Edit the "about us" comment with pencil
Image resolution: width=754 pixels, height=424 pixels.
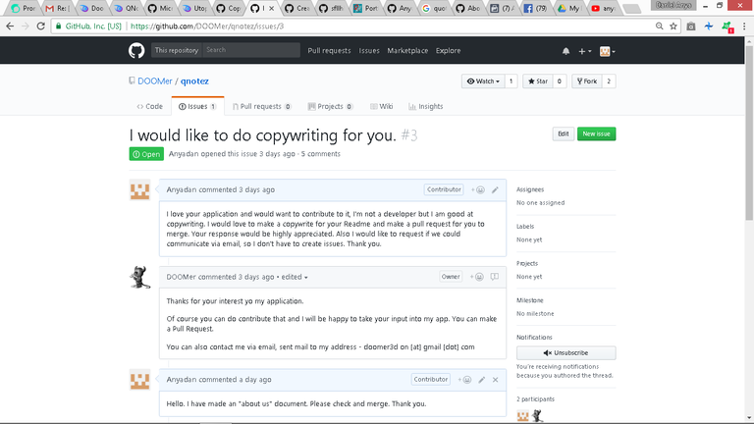pyautogui.click(x=480, y=379)
